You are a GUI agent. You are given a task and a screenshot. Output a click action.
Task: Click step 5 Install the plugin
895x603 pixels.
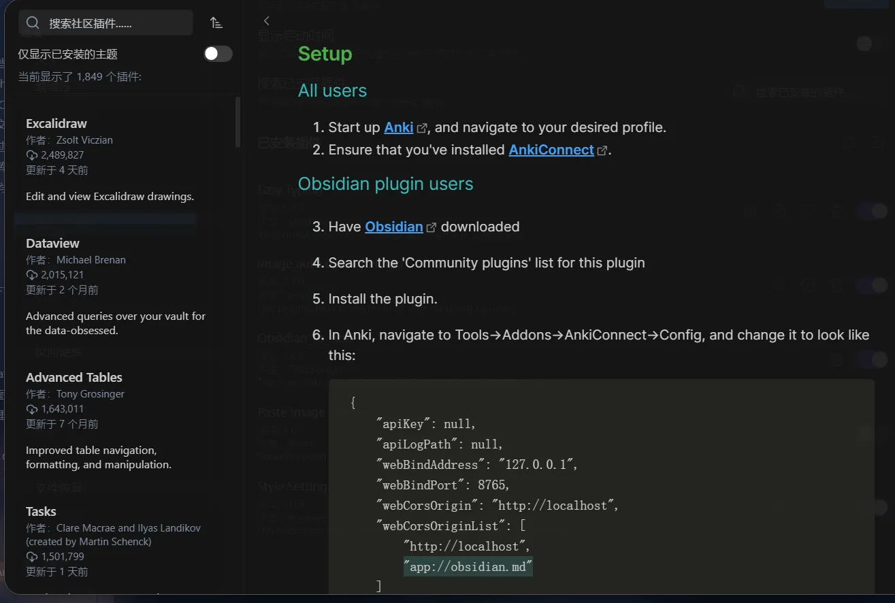[383, 299]
